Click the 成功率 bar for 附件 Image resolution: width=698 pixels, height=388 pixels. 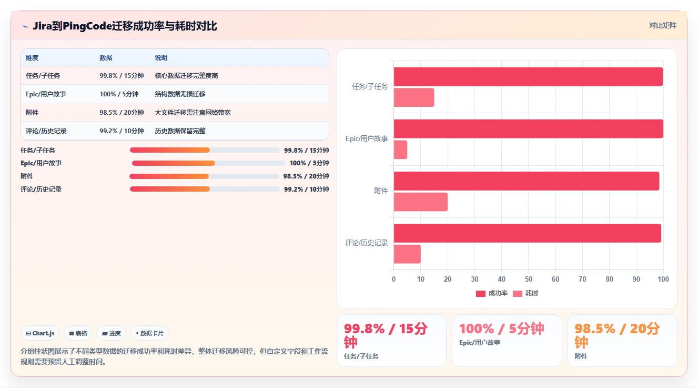tap(527, 181)
